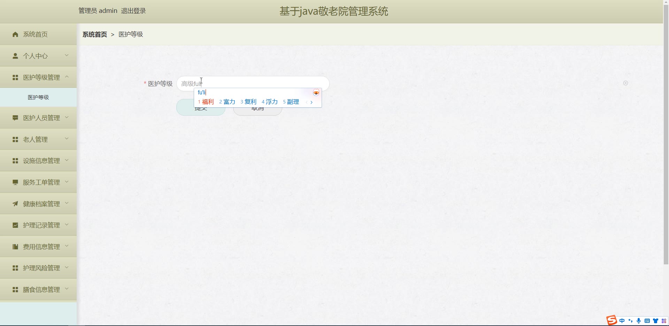Expand the 个人中心 menu chevron

coord(67,55)
